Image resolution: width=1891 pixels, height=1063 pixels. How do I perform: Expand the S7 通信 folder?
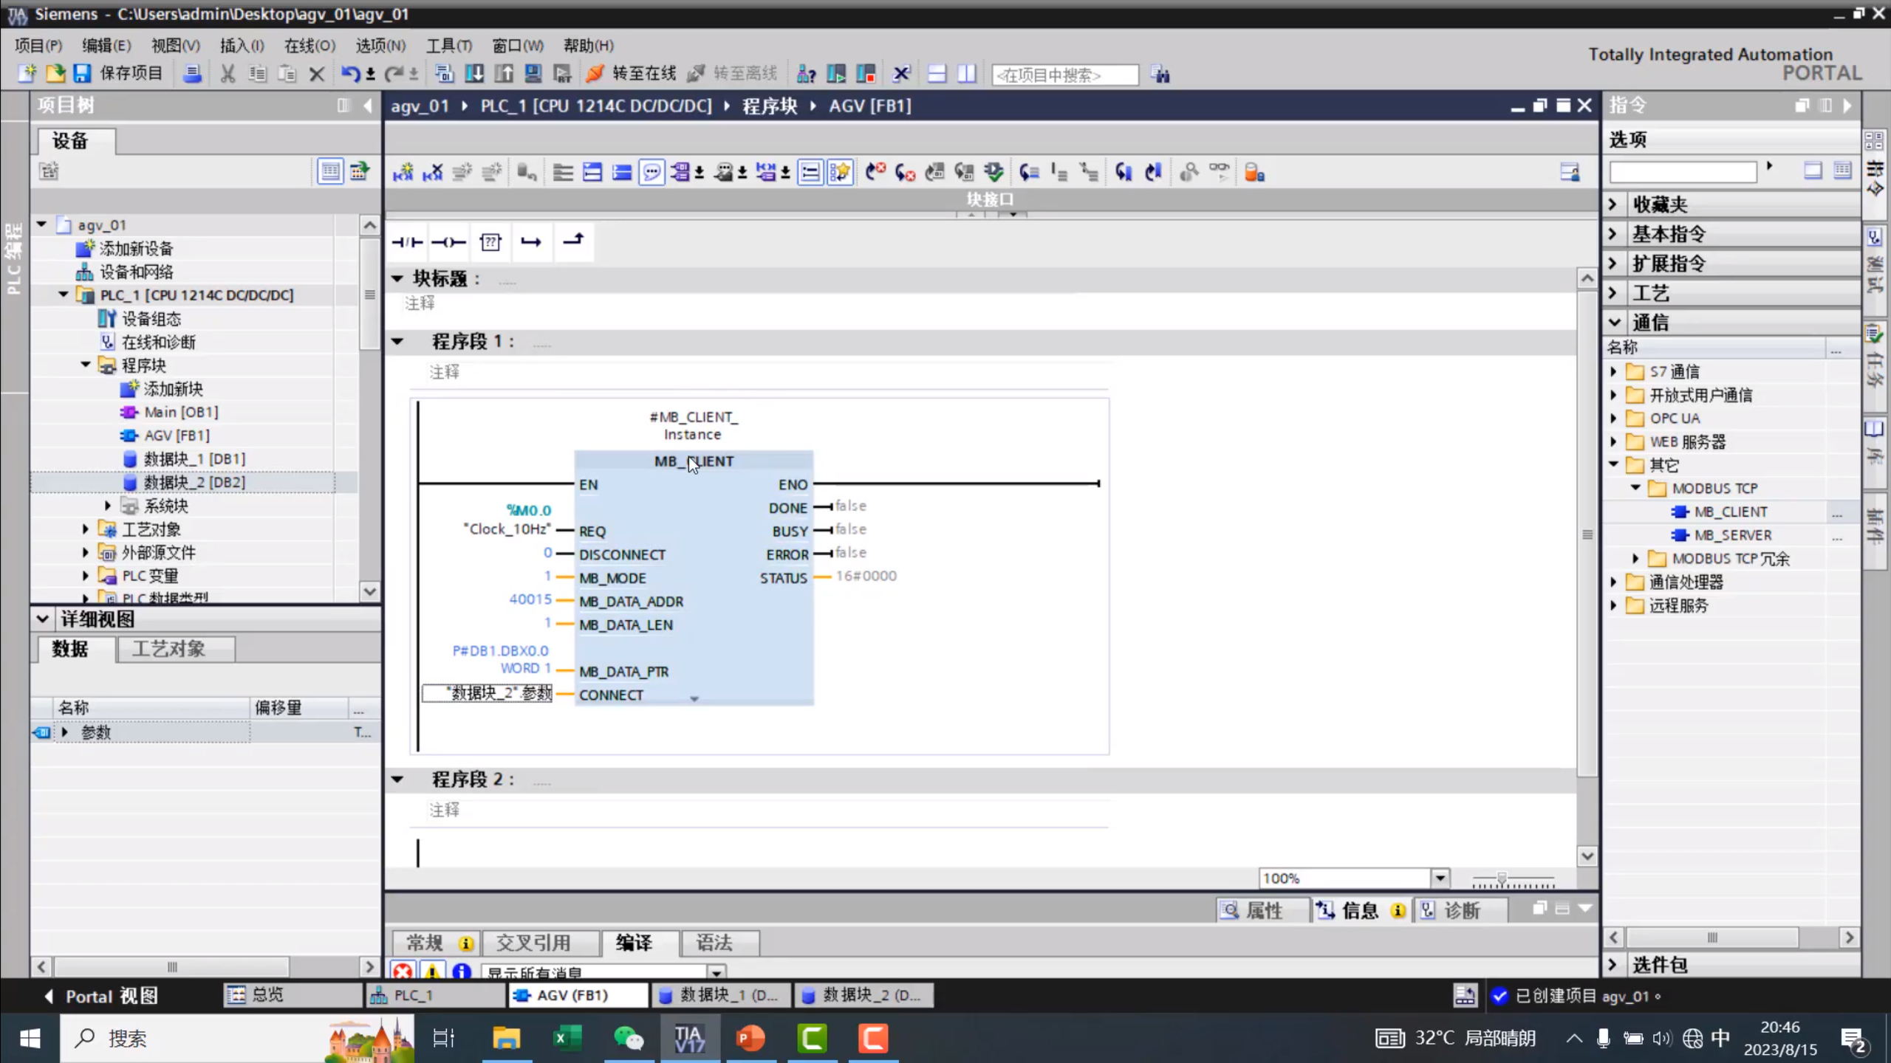(x=1613, y=371)
